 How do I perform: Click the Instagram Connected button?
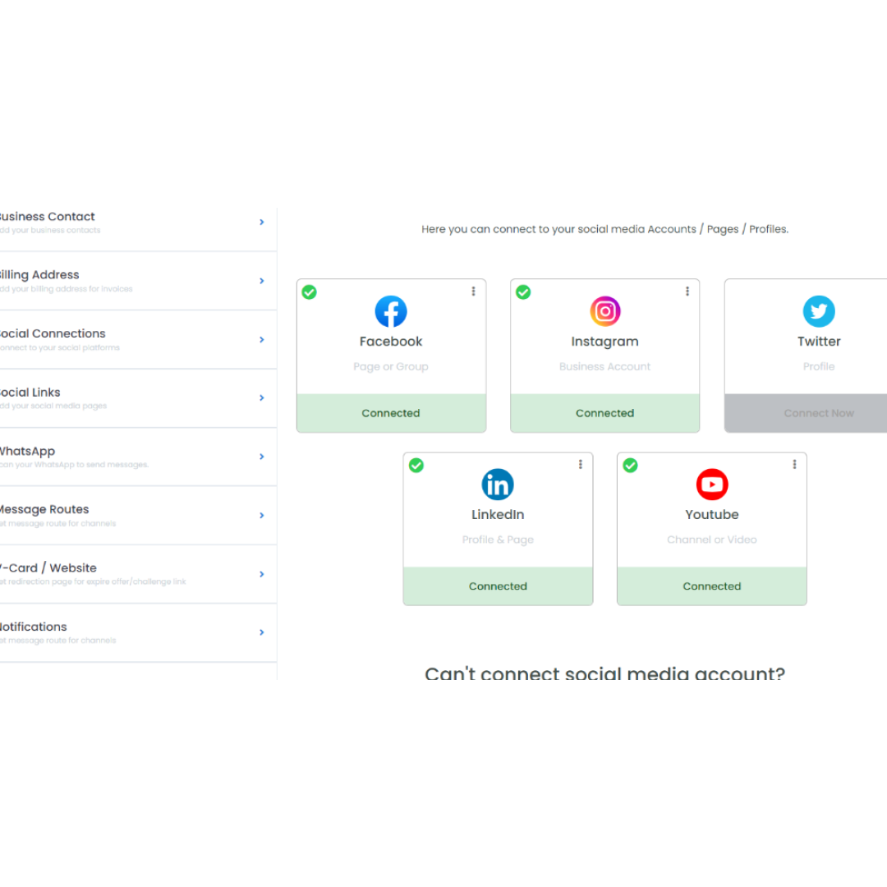tap(604, 413)
